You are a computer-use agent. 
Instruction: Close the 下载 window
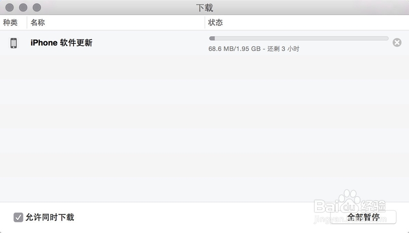[9, 8]
